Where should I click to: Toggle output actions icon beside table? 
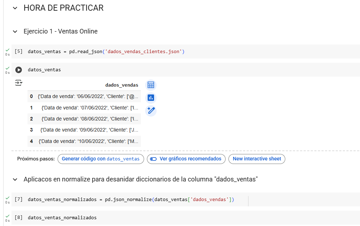point(19,83)
